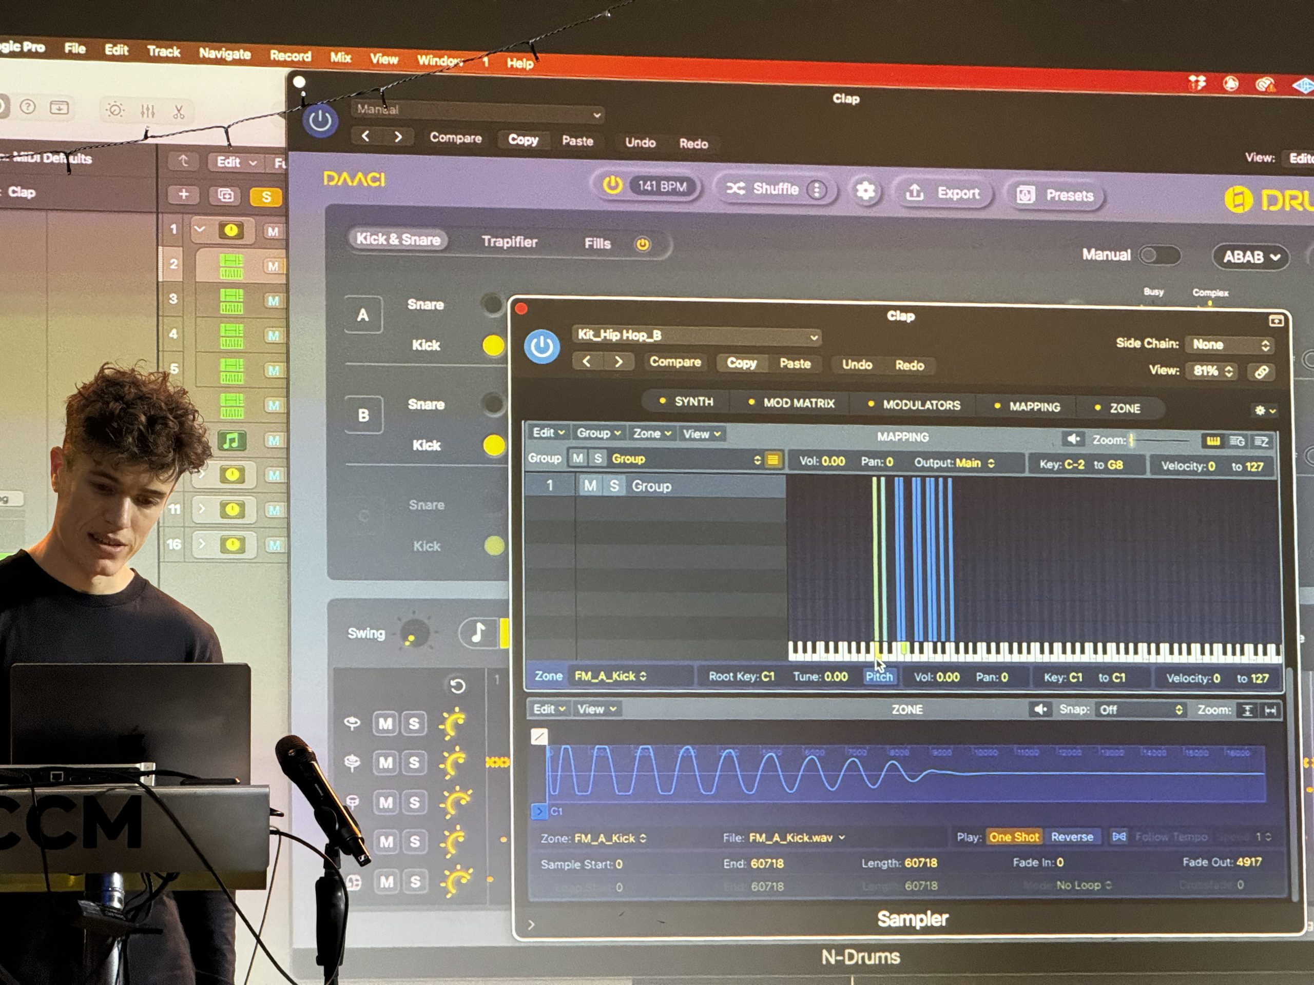Open the ABAB pattern dropdown
Viewport: 1314px width, 985px height.
coord(1250,257)
